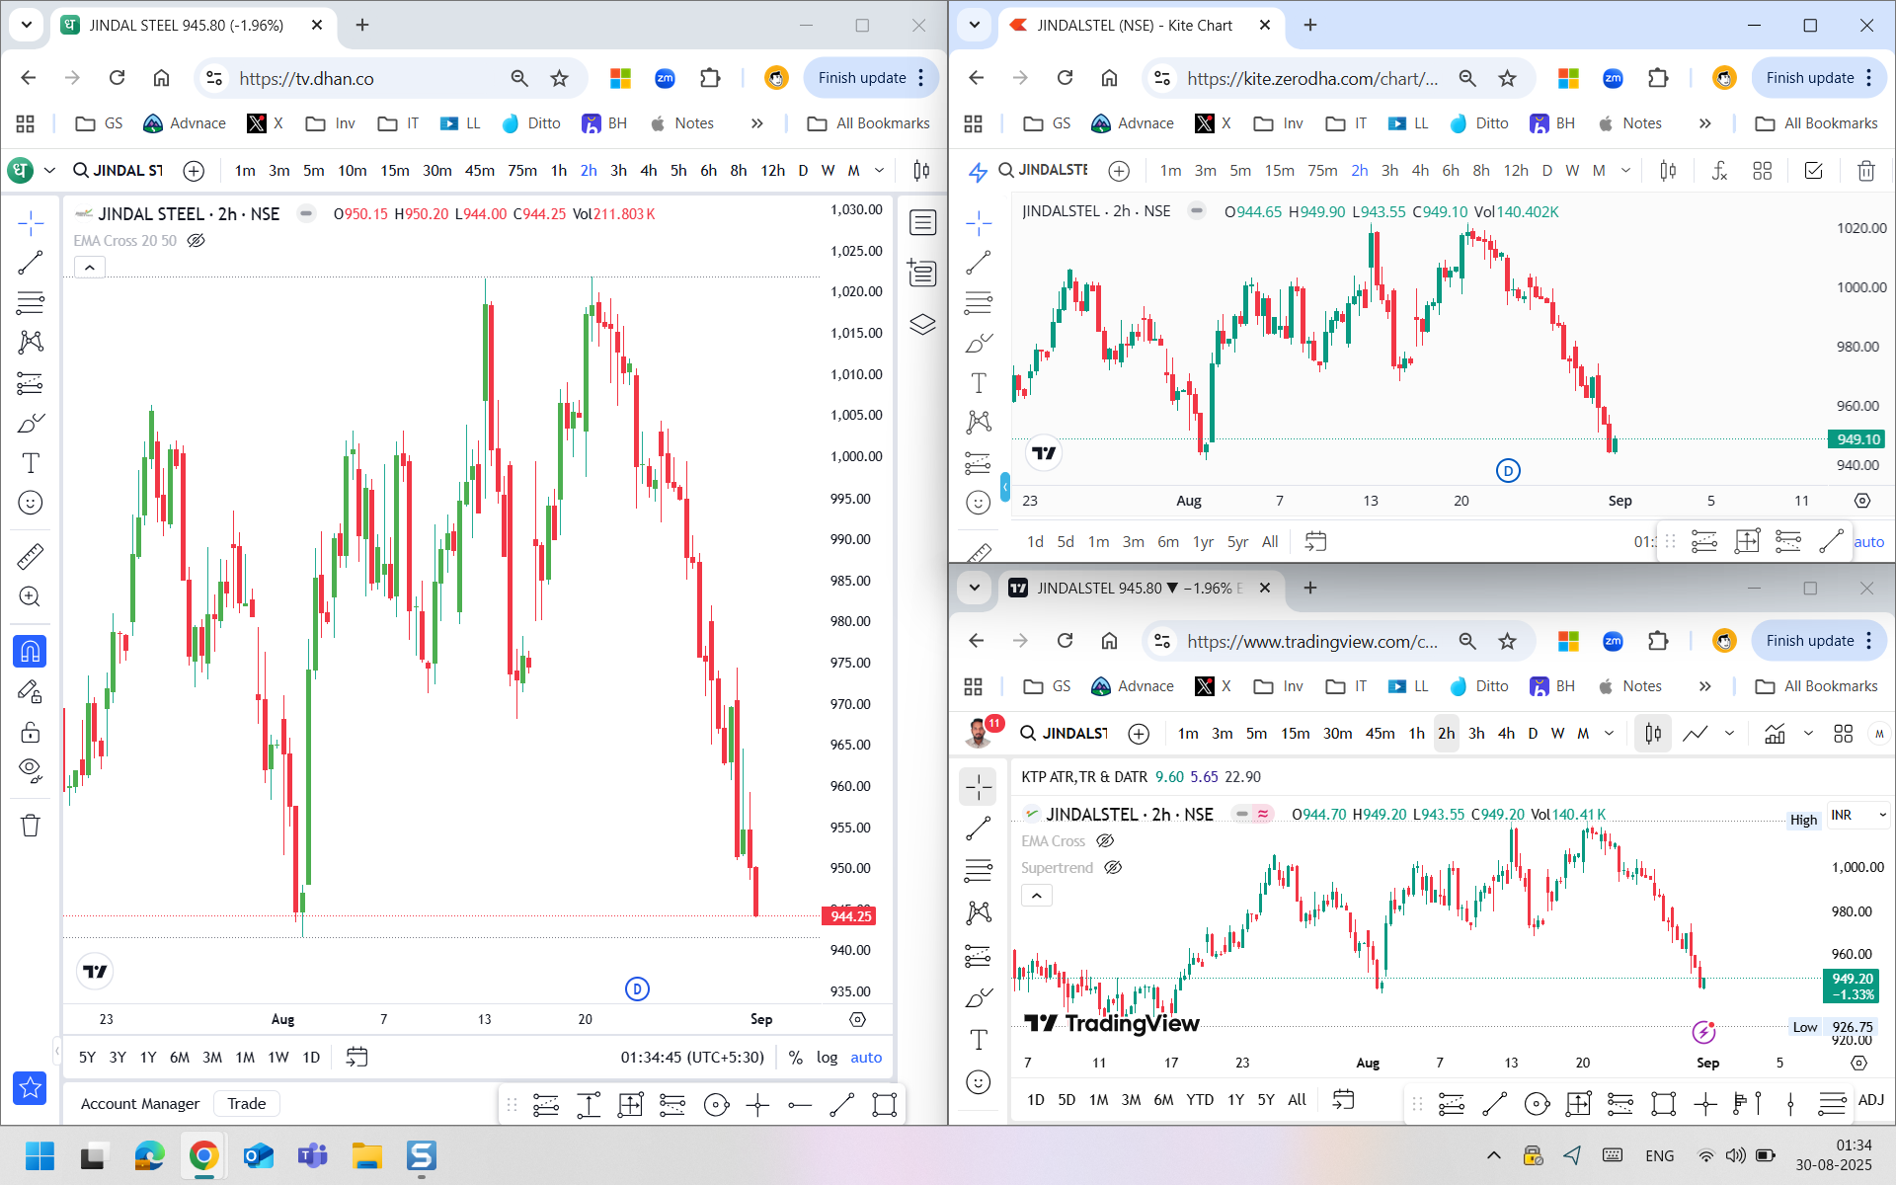Open the INR currency dropdown in TradingView chart
The width and height of the screenshot is (1896, 1185).
tap(1858, 815)
